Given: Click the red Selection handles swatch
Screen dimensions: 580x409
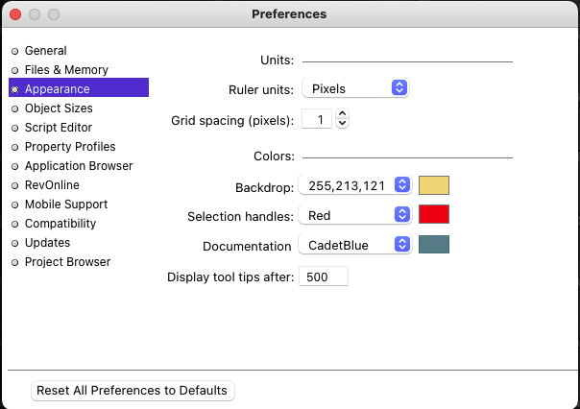Looking at the screenshot, I should click(434, 215).
